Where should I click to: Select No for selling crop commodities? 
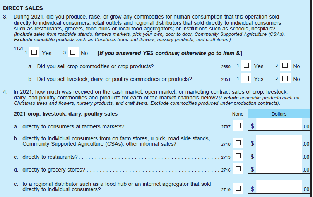285,66
